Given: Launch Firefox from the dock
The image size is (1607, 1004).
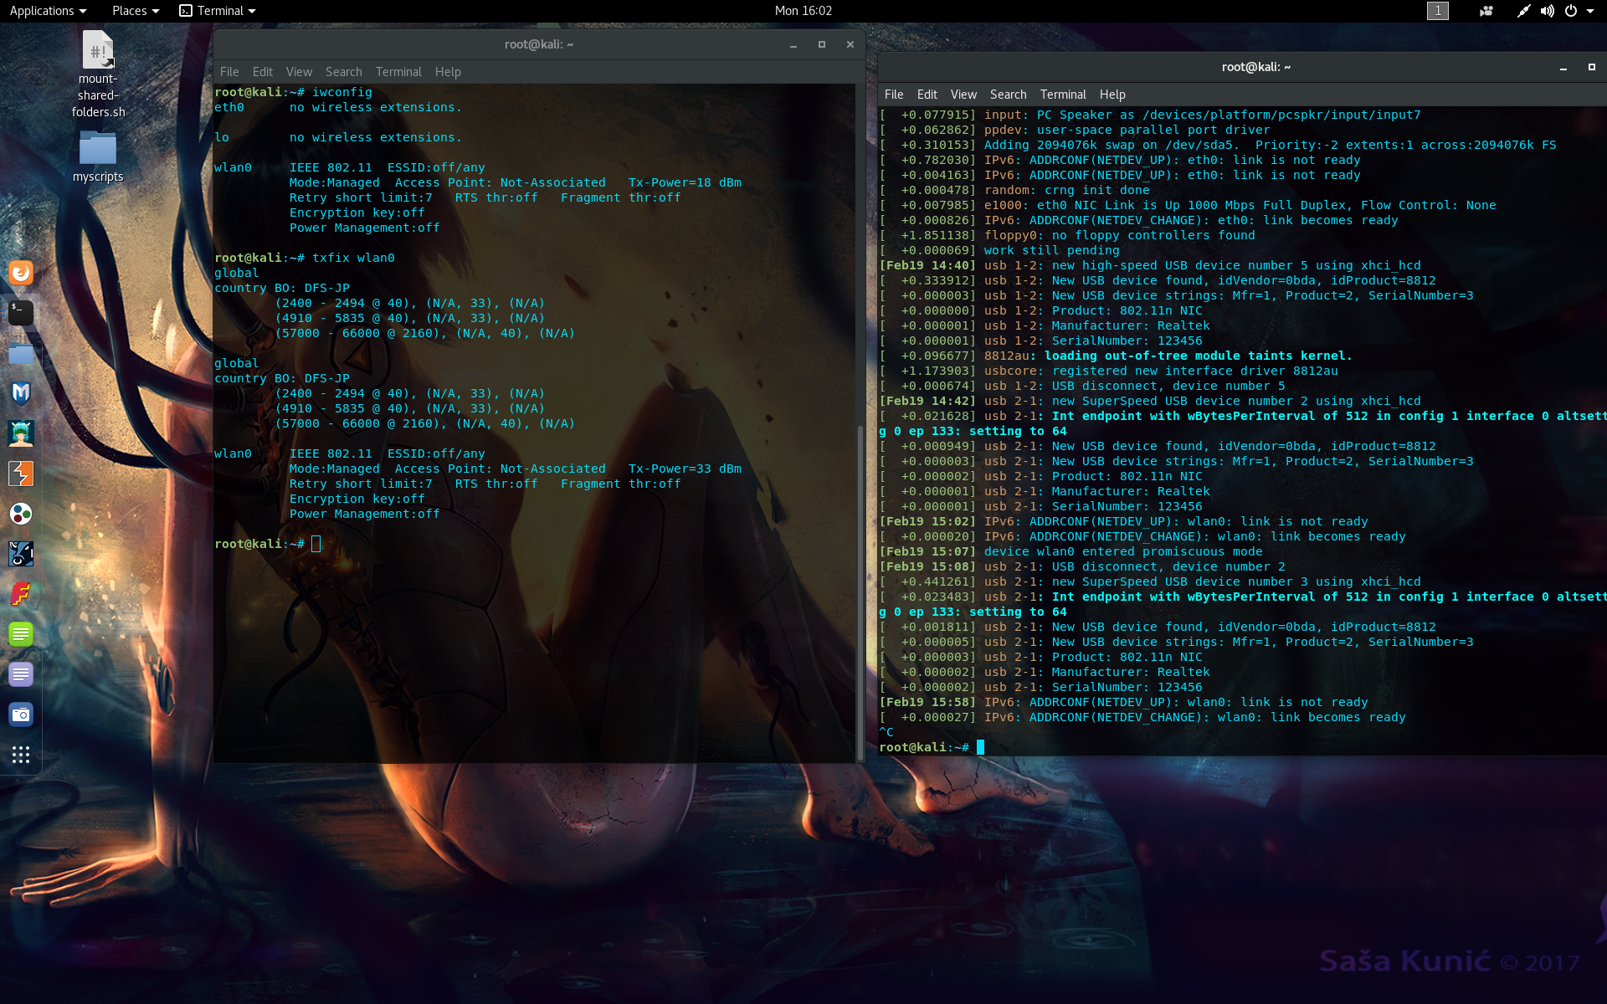Looking at the screenshot, I should [21, 273].
